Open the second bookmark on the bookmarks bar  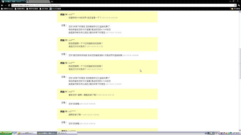click(x=20, y=9)
